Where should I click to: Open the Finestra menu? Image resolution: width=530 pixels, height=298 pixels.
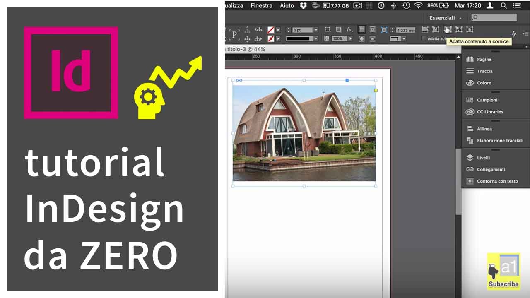click(261, 5)
